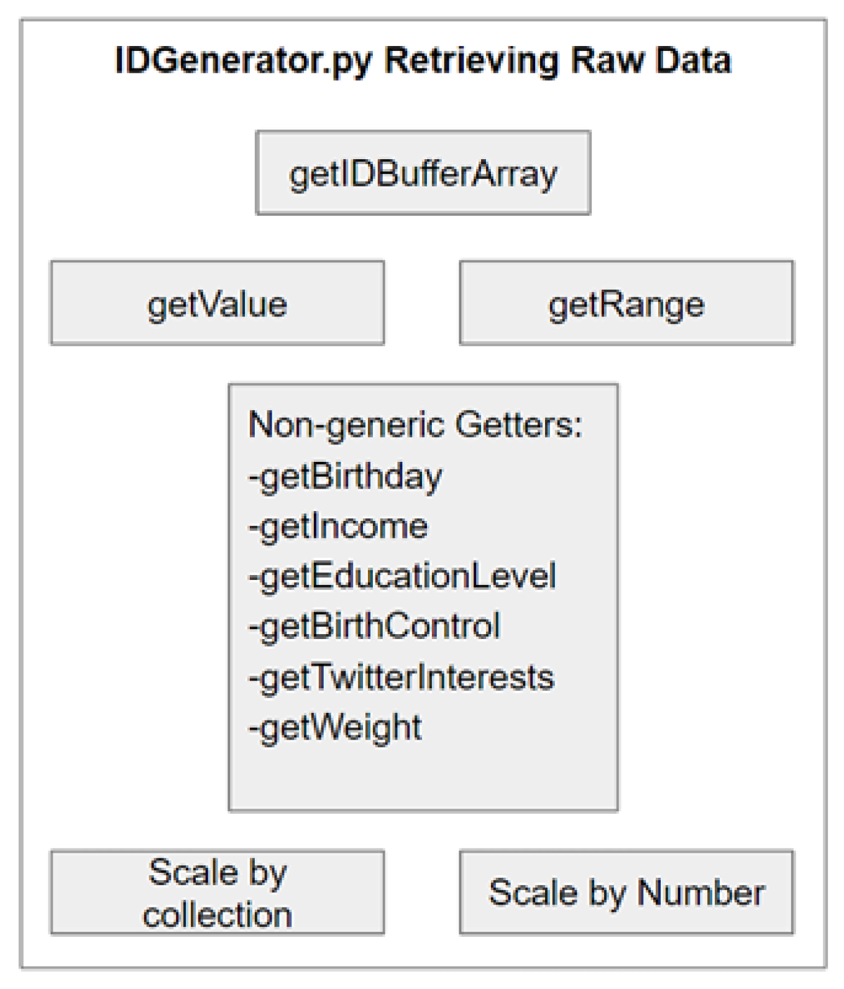The image size is (844, 989).
Task: Click the word Retrieving in the title
Action: [472, 61]
